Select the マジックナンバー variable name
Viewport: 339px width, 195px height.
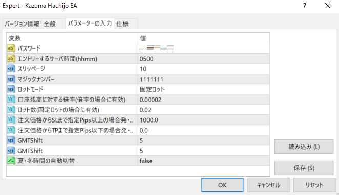(36, 79)
